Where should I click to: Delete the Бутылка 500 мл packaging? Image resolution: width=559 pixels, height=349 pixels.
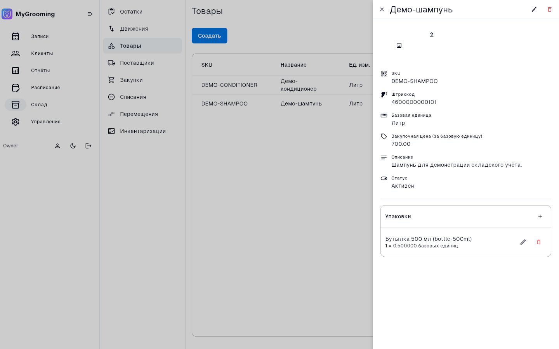[538, 242]
